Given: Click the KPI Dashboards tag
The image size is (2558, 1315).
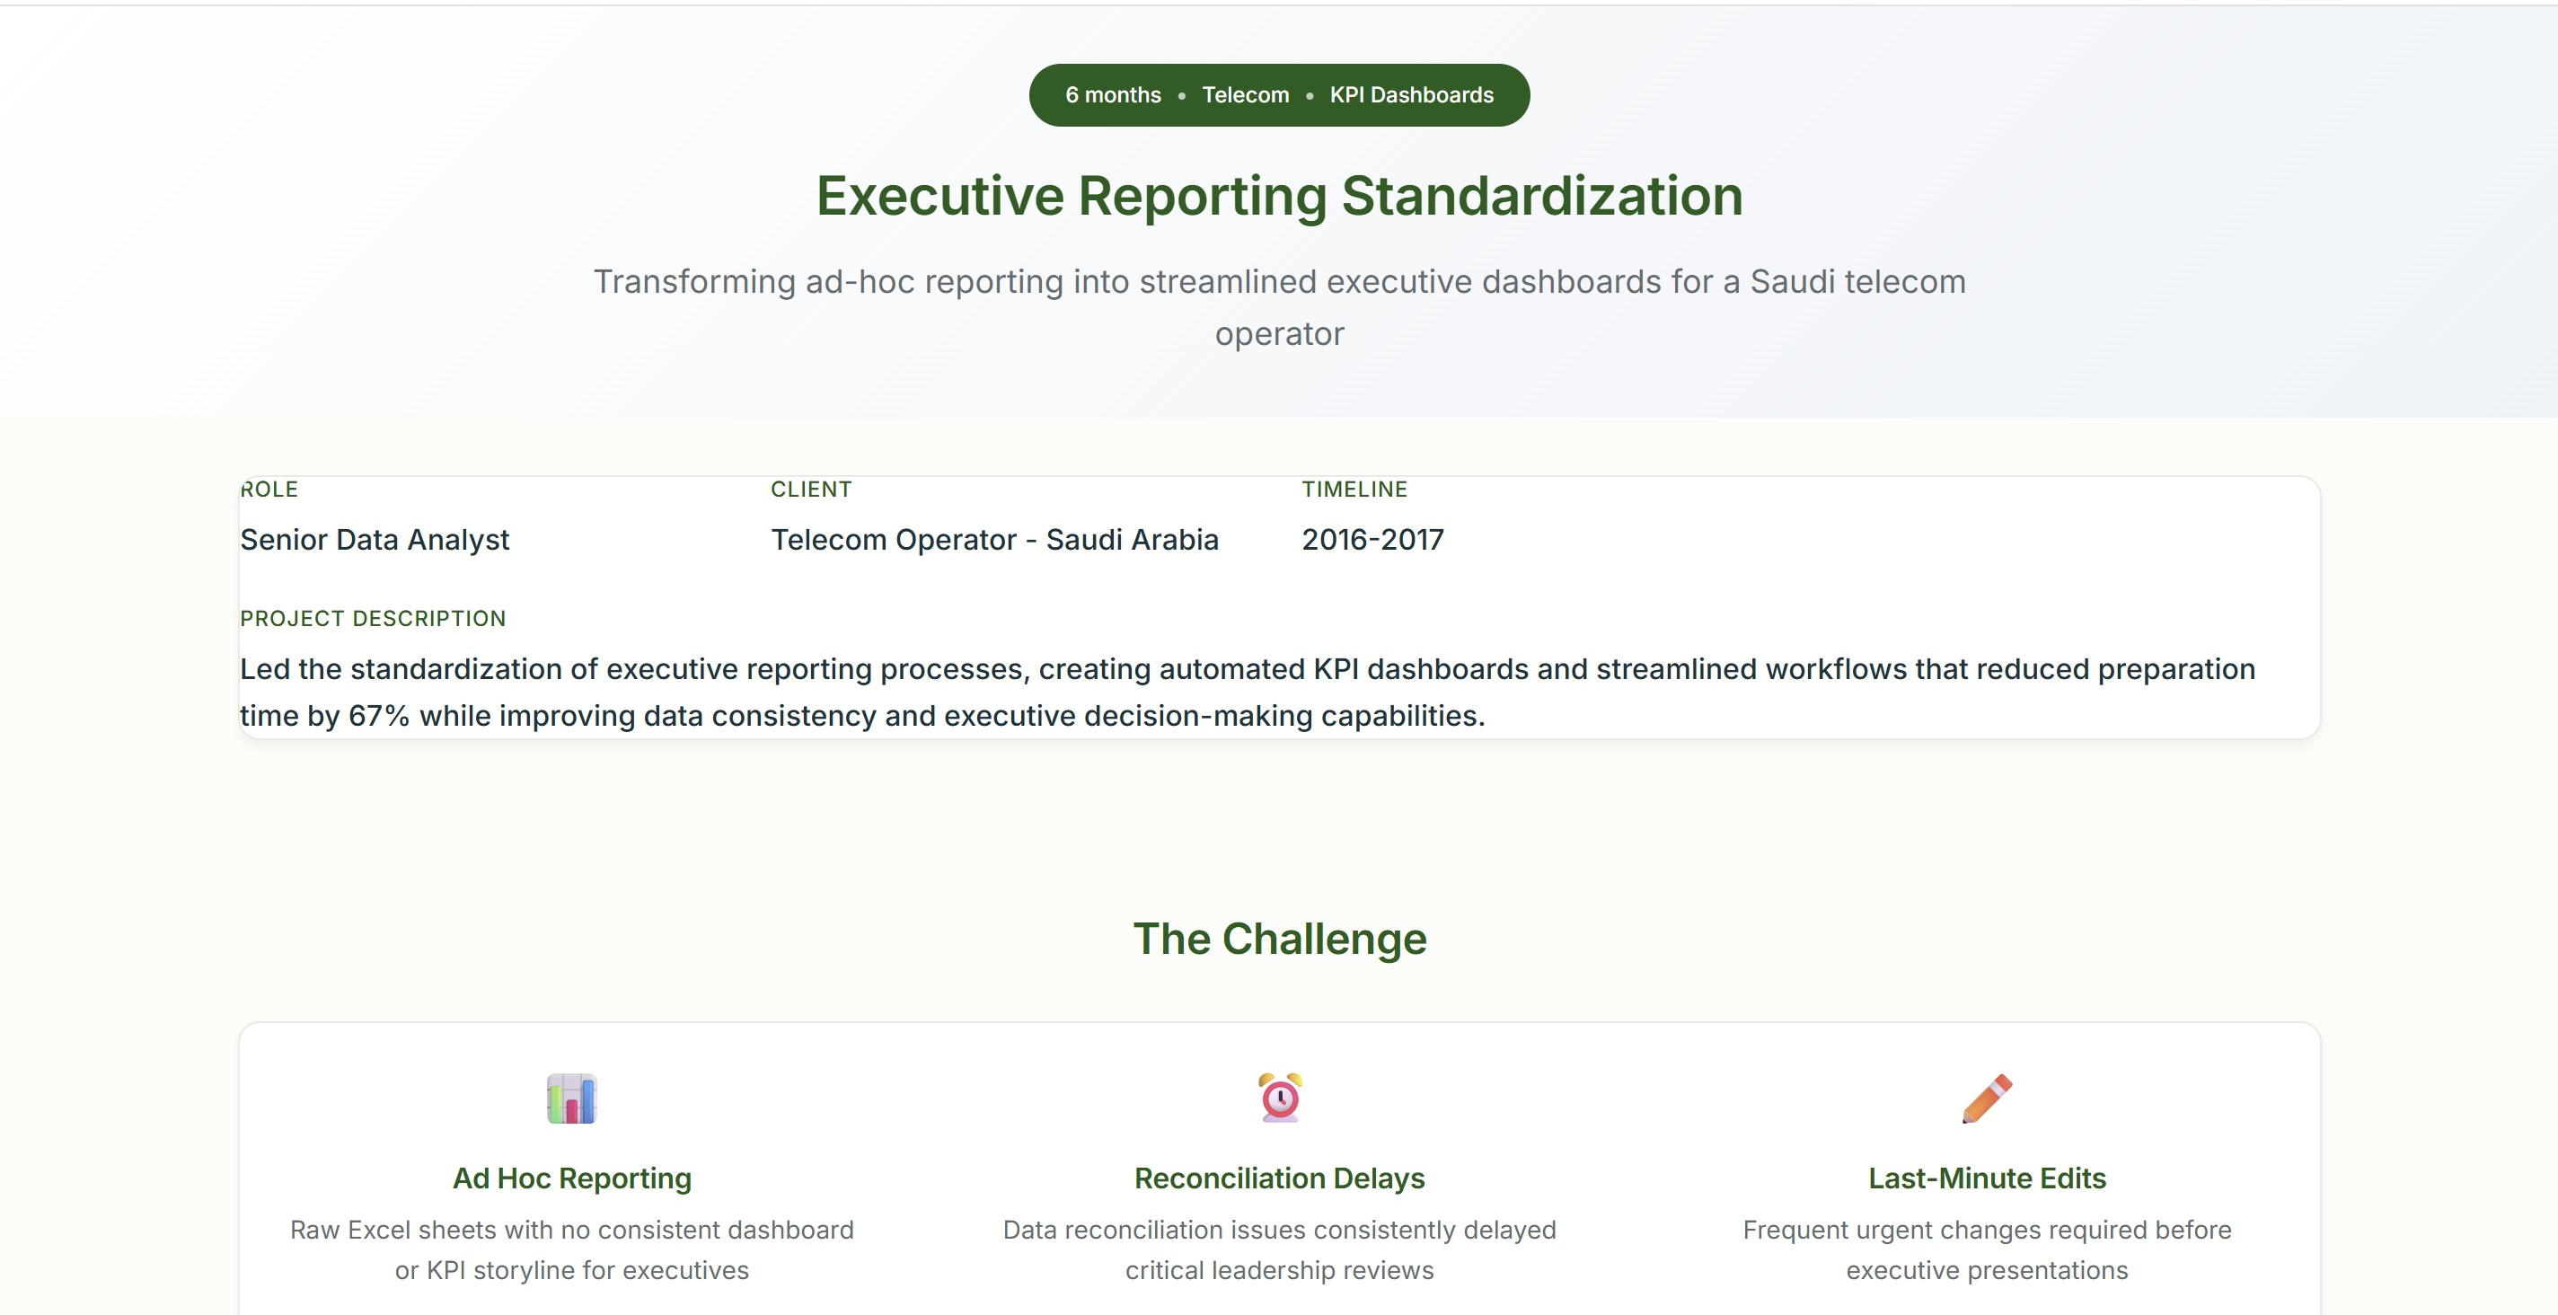Looking at the screenshot, I should (1410, 95).
